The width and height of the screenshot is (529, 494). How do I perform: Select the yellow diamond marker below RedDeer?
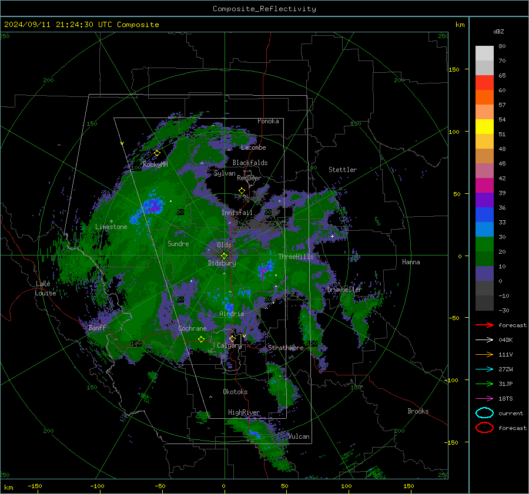coord(242,191)
